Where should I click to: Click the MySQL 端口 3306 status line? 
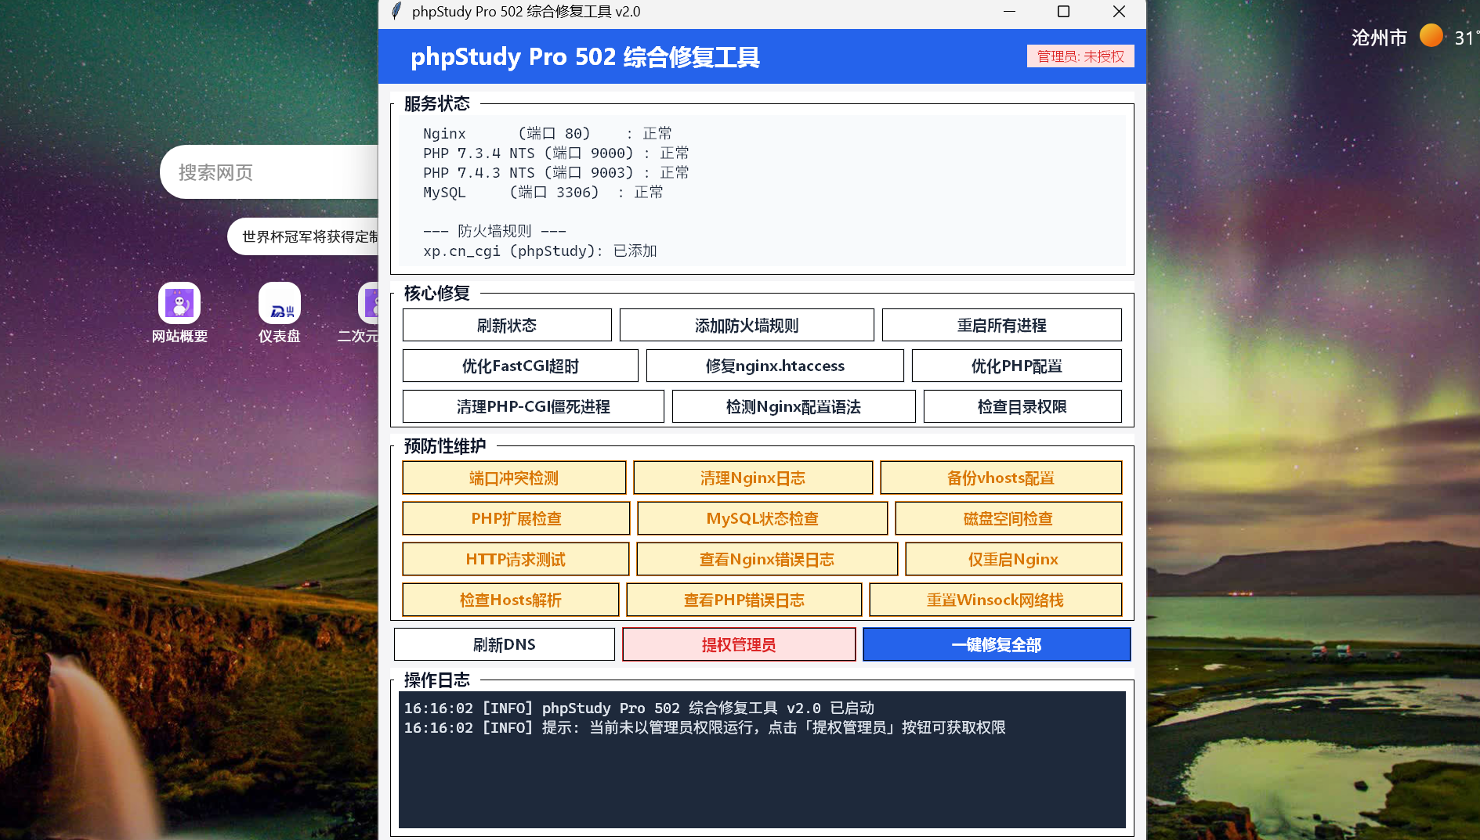point(543,192)
